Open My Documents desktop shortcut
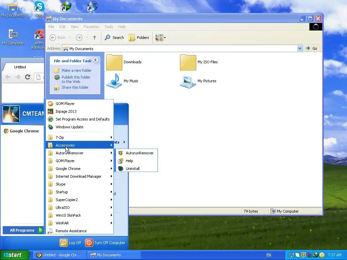Screen dimensions: 347x260 tap(13, 10)
